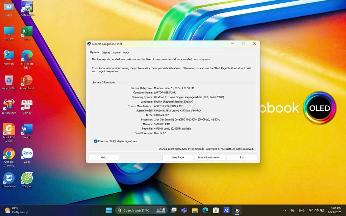The image size is (346, 216).
Task: Select the UltraViewer desktop shortcut
Action: tap(9, 180)
